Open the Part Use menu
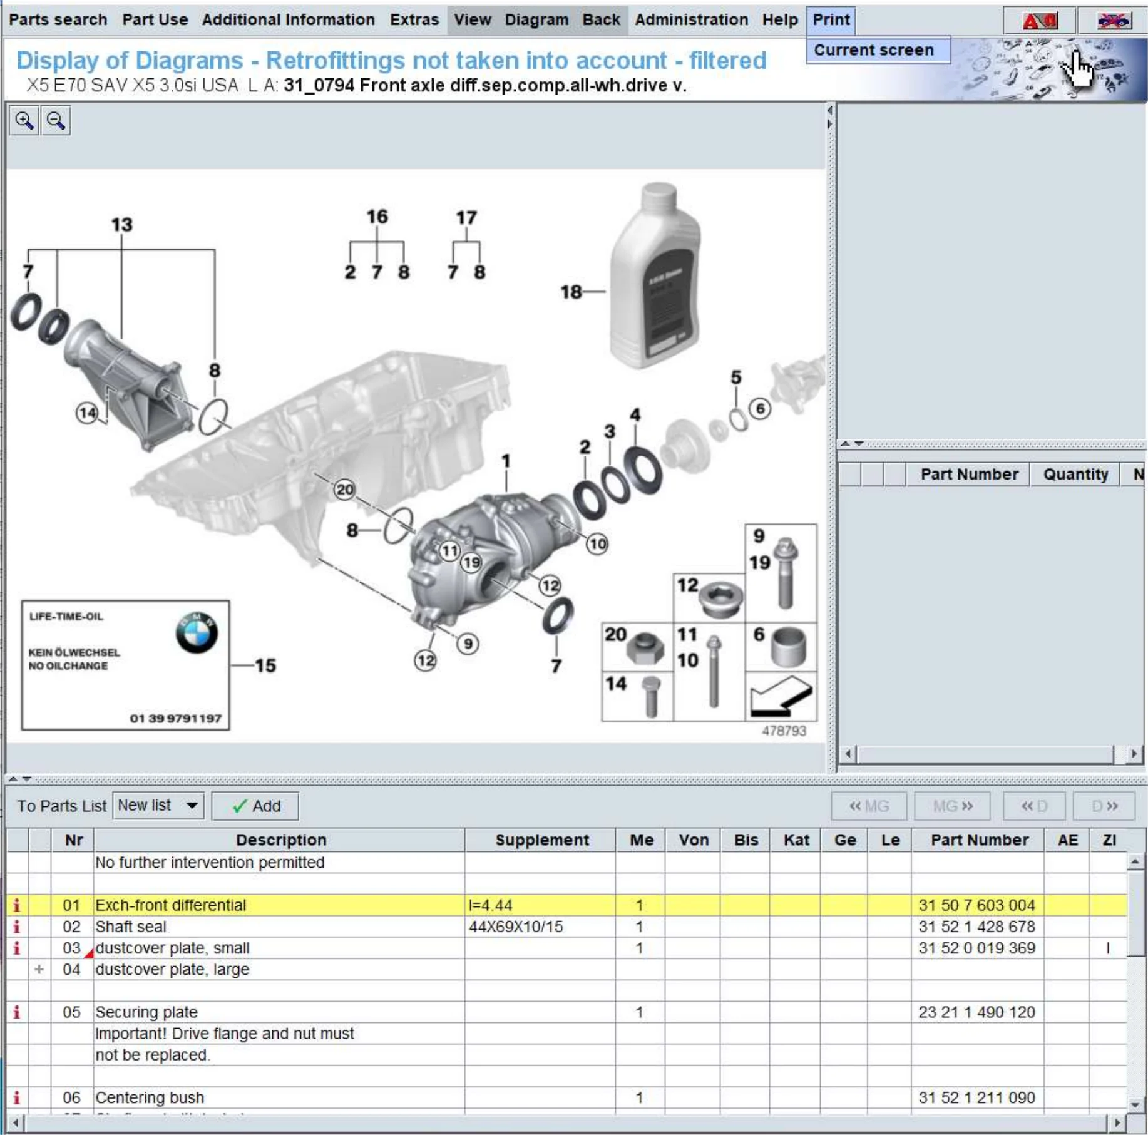This screenshot has height=1135, width=1148. pos(155,19)
